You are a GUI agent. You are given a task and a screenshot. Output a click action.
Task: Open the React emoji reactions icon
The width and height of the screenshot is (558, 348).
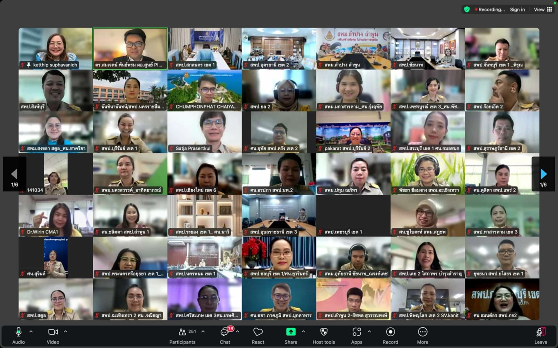click(x=258, y=332)
